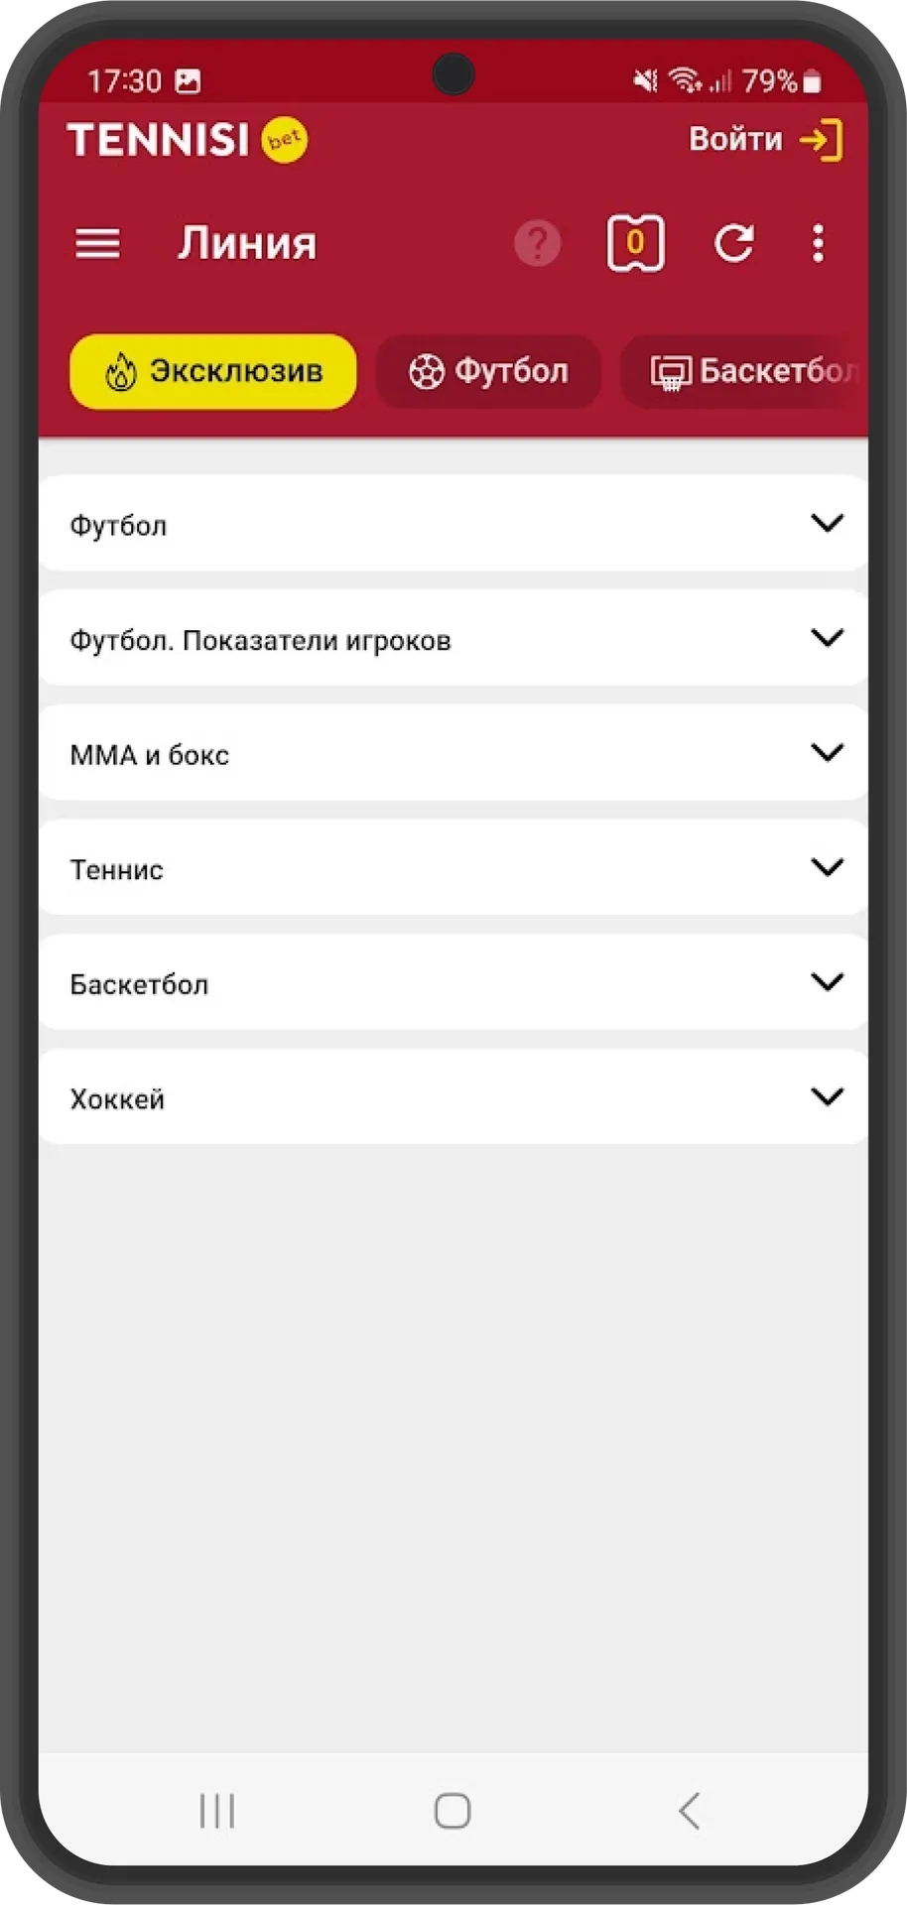Tap the Android back navigation arrow
The image size is (907, 1905).
[x=690, y=1811]
